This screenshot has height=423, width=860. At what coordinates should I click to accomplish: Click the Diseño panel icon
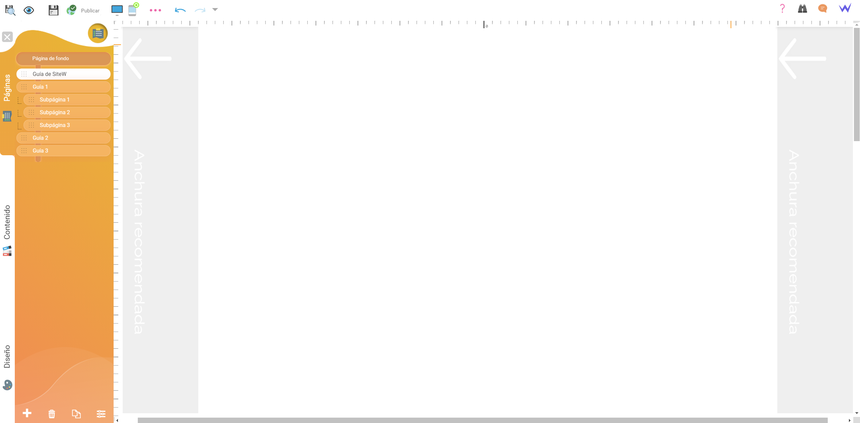(7, 385)
